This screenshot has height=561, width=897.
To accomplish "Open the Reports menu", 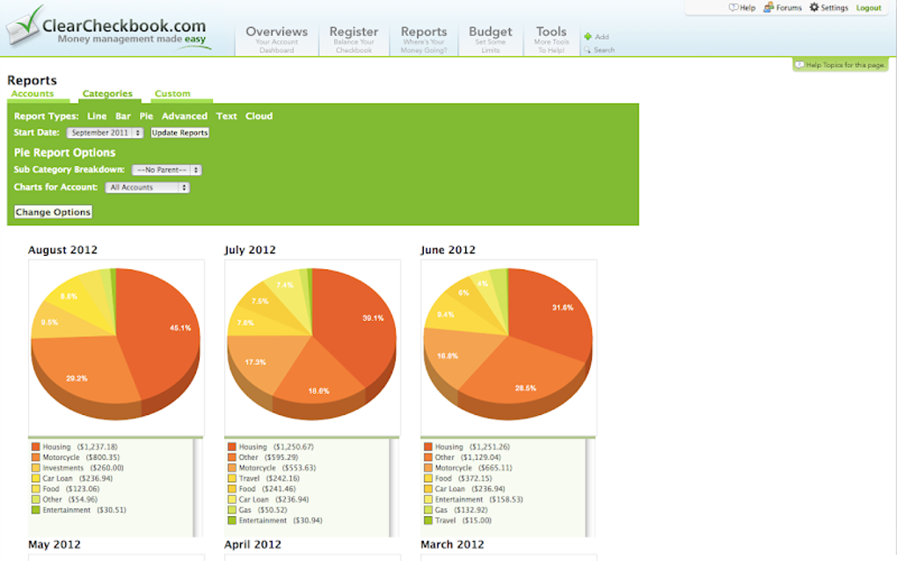I will (x=423, y=39).
